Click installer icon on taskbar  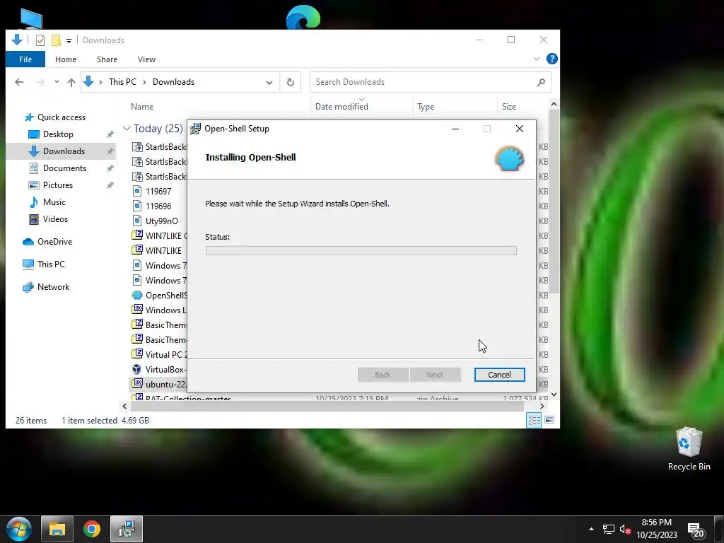coord(127,529)
